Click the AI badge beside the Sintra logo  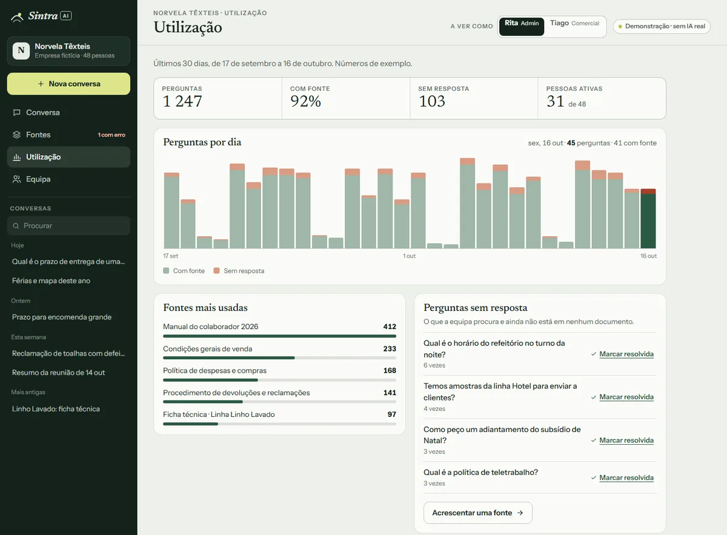pyautogui.click(x=66, y=16)
